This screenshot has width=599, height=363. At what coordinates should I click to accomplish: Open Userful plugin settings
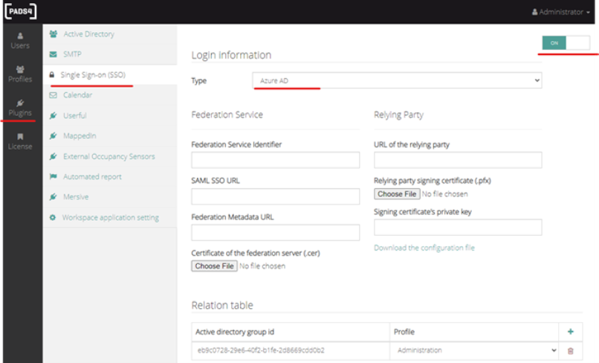(x=110, y=115)
